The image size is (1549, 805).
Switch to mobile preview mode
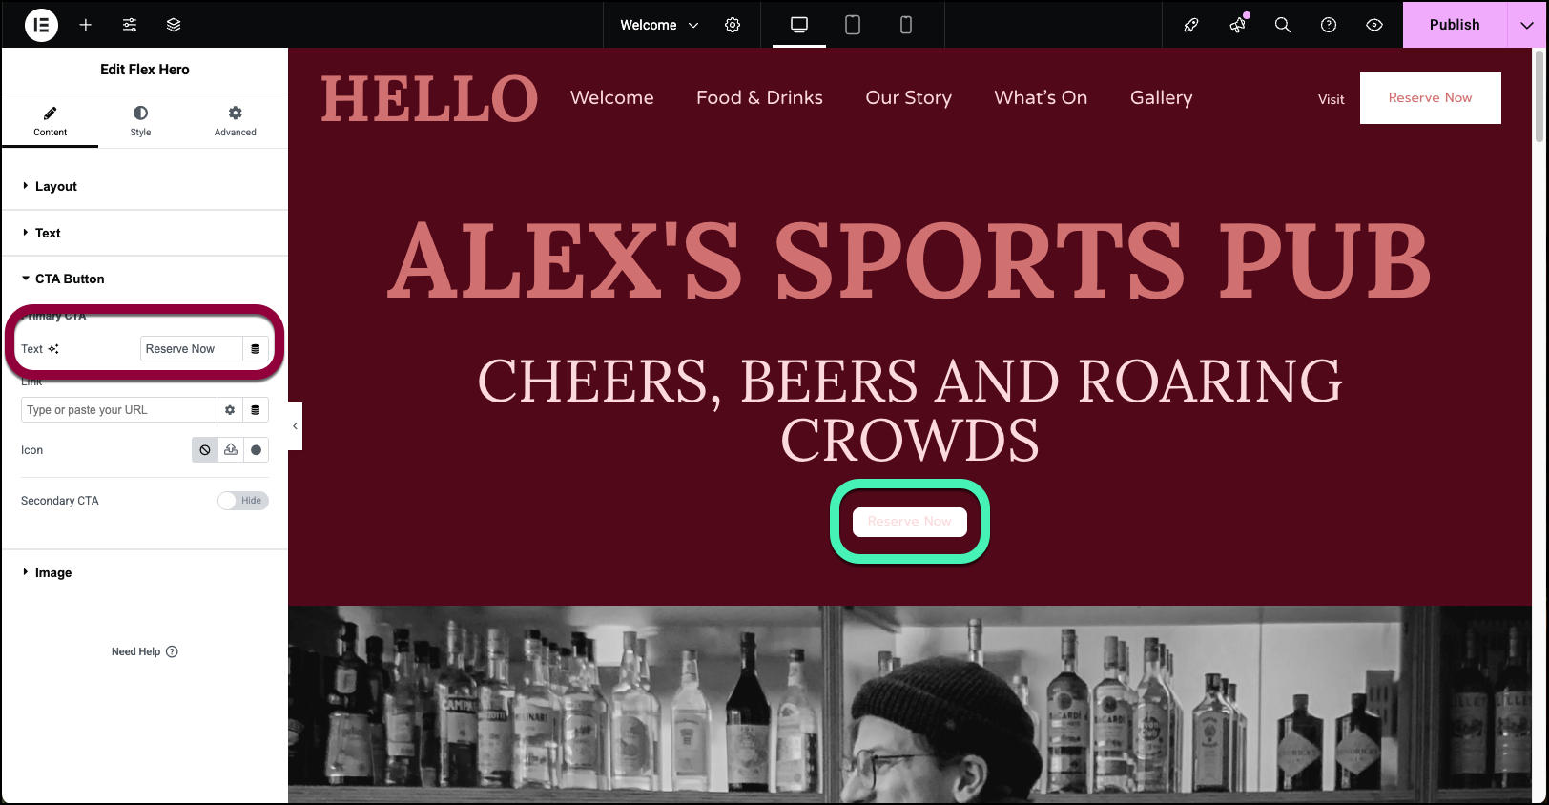[906, 25]
